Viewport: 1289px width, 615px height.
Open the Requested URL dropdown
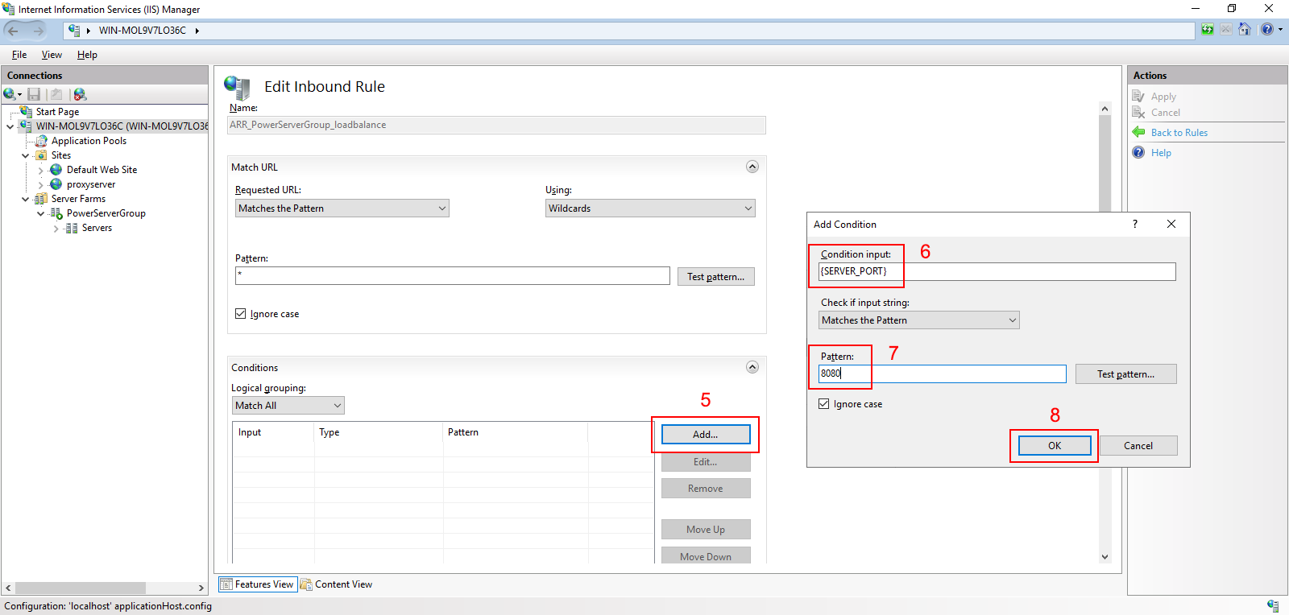point(342,208)
